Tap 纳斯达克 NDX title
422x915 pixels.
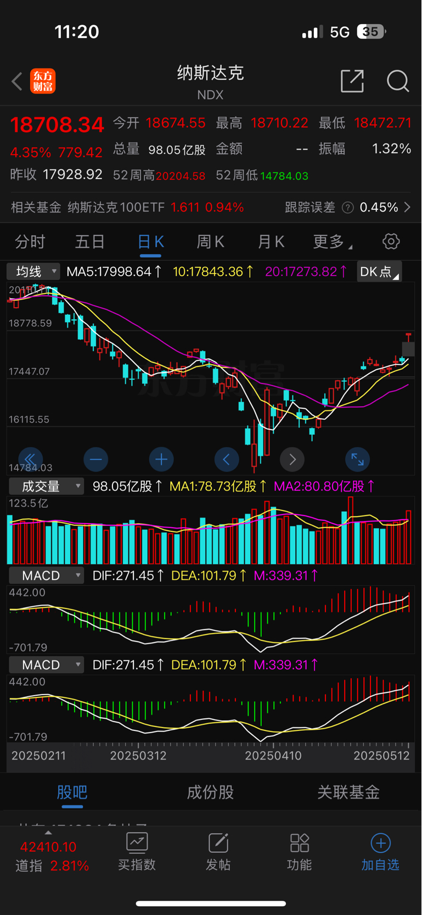210,82
